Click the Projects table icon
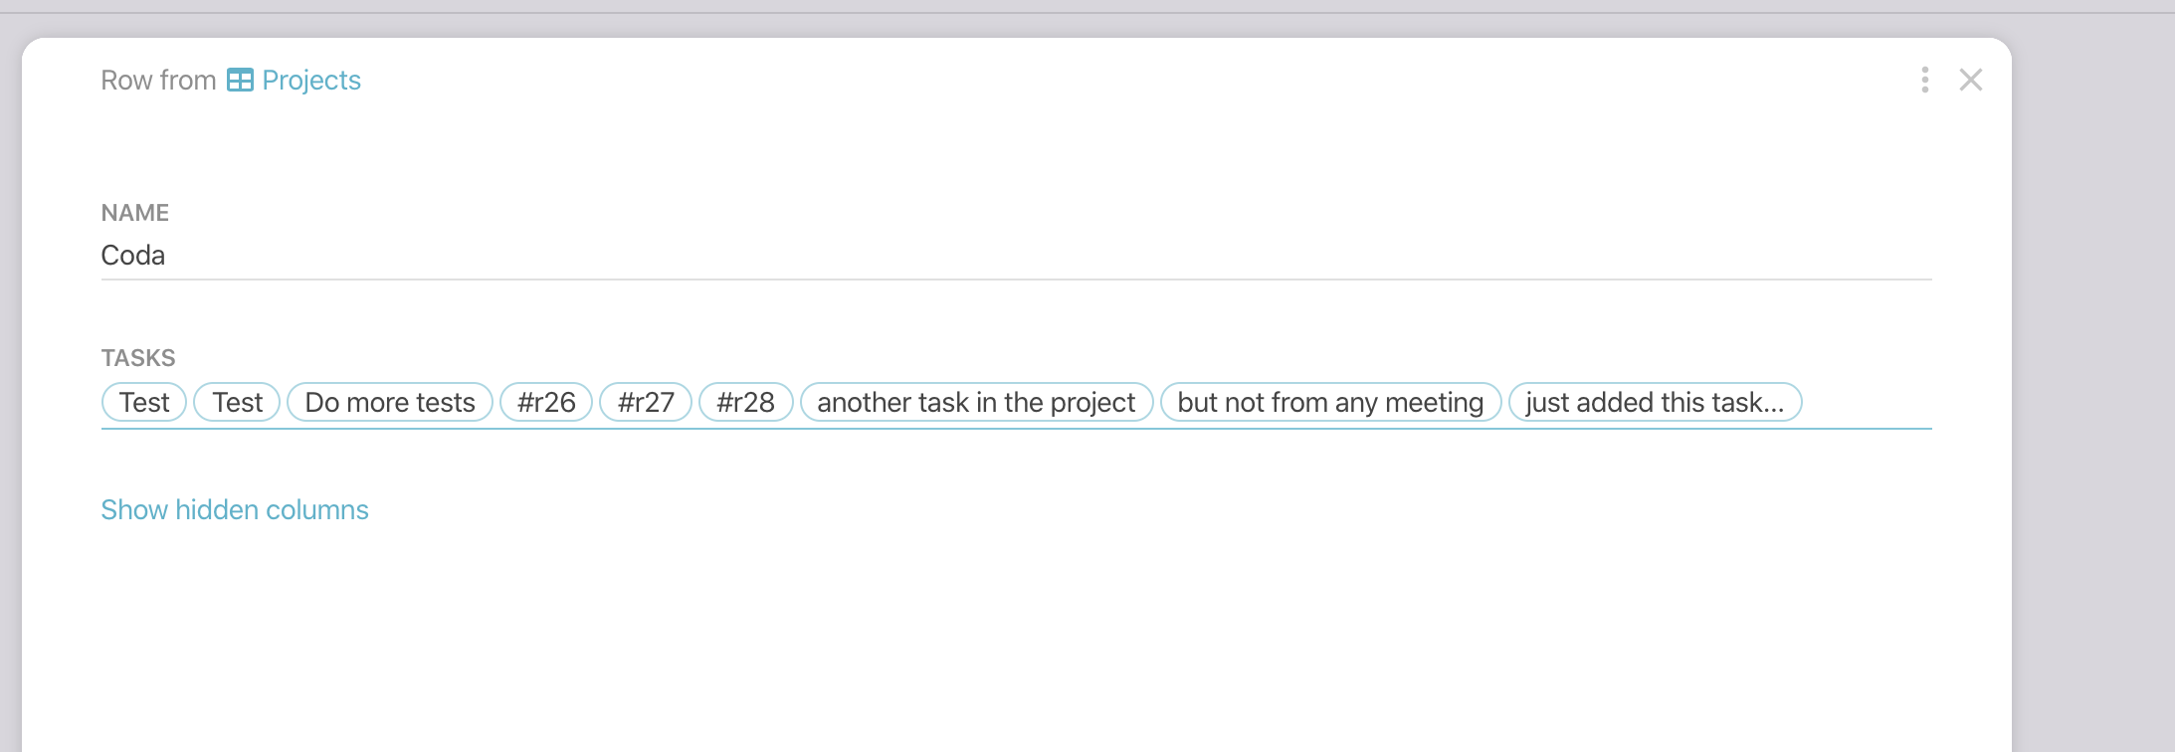2175x752 pixels. point(240,81)
